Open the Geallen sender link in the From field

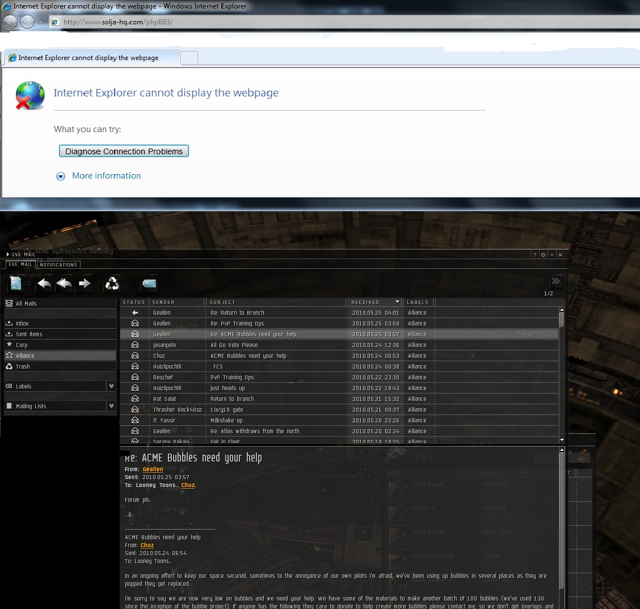[153, 469]
